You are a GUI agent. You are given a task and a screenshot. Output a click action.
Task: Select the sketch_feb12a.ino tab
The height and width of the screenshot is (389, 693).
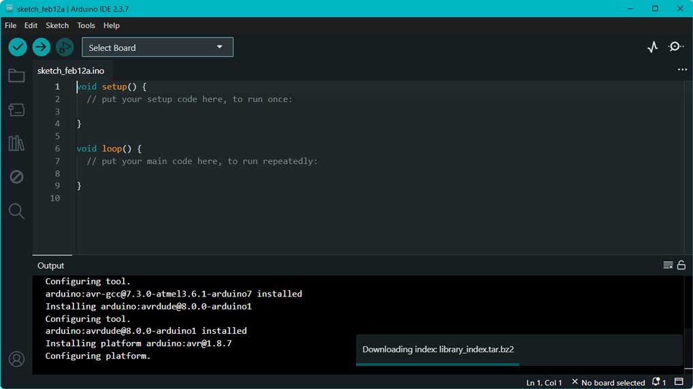(71, 71)
